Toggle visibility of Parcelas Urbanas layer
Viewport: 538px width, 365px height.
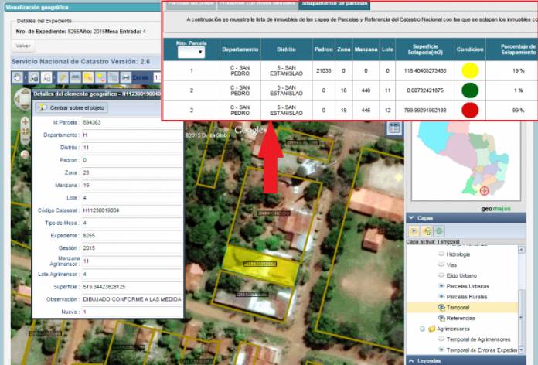pos(441,286)
